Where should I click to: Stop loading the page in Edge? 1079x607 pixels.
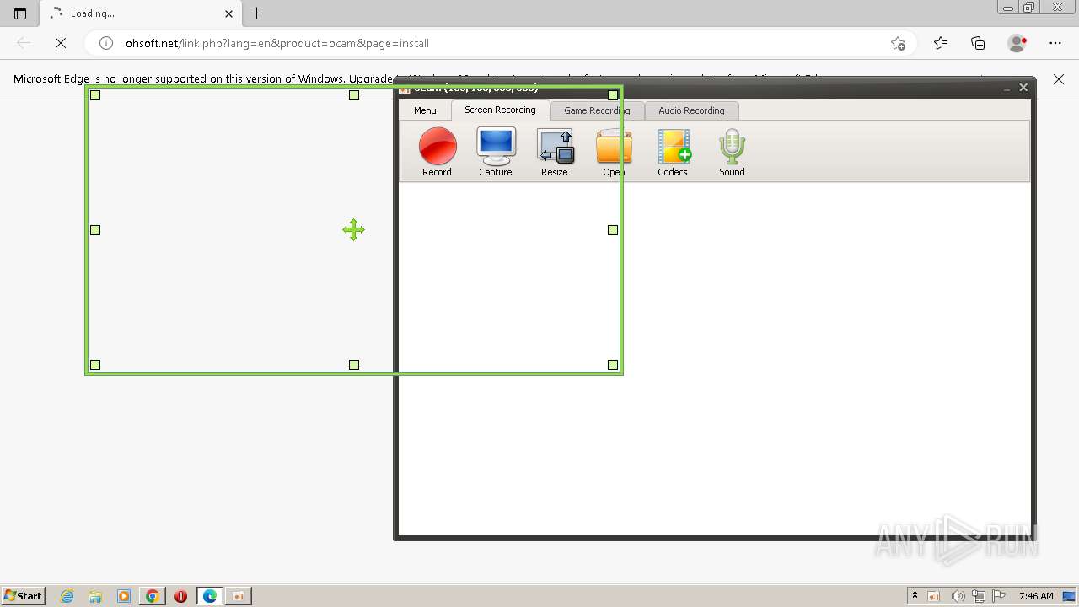61,43
